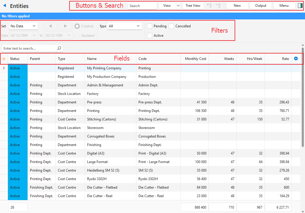Screen dimensions: 305x213
Task: Click the vertical scrollbar of the grid
Action: click(303, 97)
